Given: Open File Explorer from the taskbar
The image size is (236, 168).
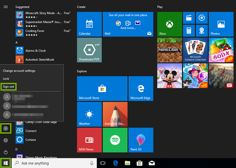Looking at the screenshot, I should coord(127,163).
